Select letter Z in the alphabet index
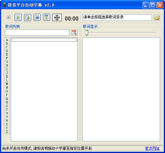 pos(7,132)
